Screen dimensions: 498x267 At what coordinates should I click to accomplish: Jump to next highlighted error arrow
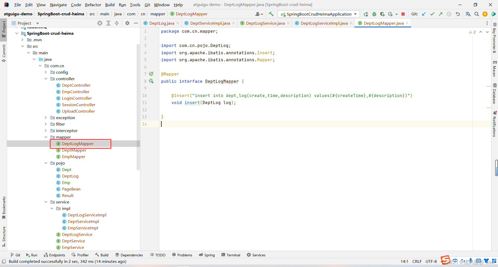[487, 32]
